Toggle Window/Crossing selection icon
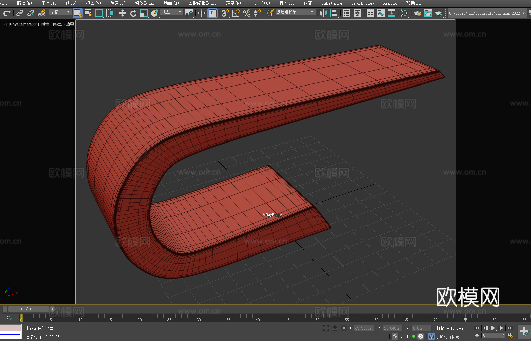 [110, 13]
